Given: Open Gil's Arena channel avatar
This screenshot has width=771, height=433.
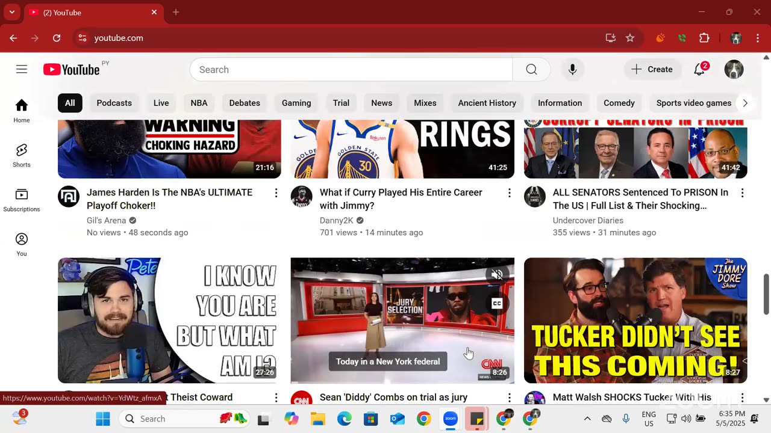Looking at the screenshot, I should (69, 197).
